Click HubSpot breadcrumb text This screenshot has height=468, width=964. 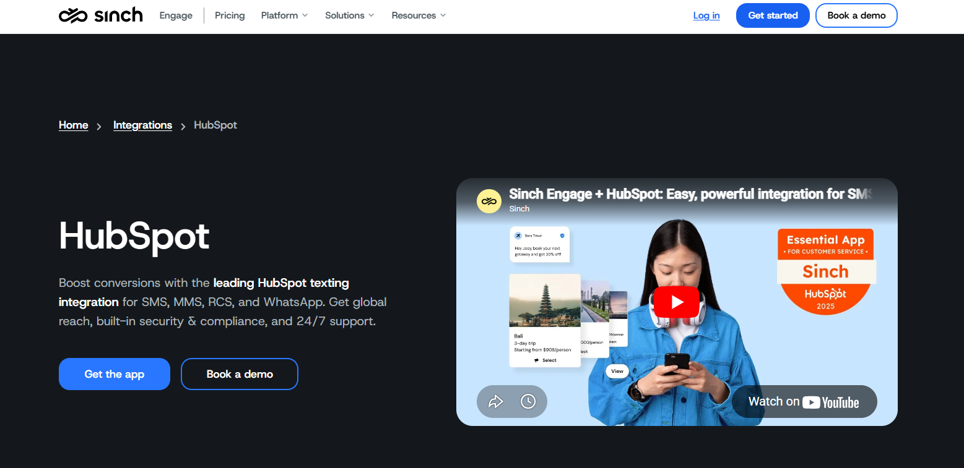click(215, 126)
